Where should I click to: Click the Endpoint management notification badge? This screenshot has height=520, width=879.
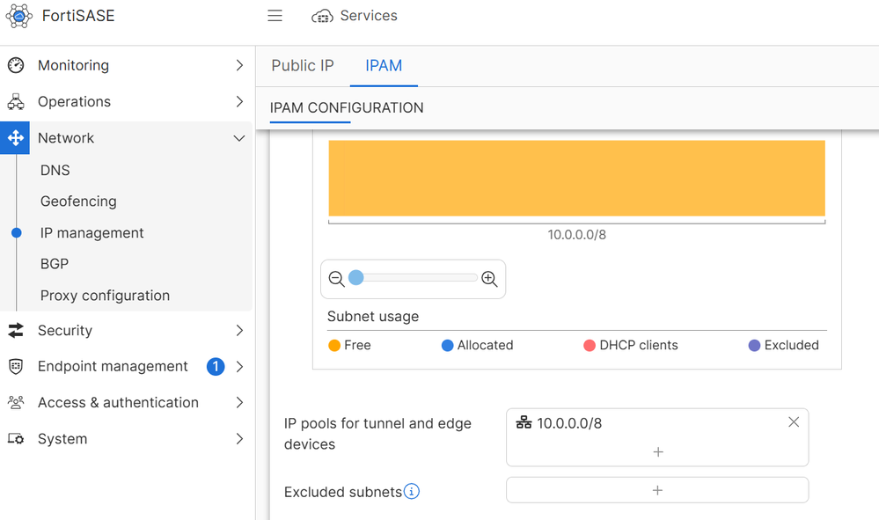pyautogui.click(x=216, y=366)
